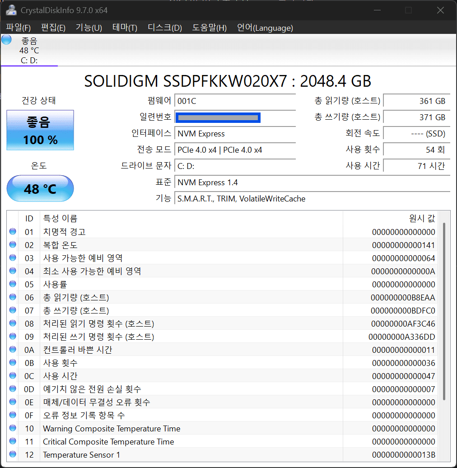Click raw value 000000000BDFC0 in row 07
This screenshot has height=468, width=457.
point(403,311)
